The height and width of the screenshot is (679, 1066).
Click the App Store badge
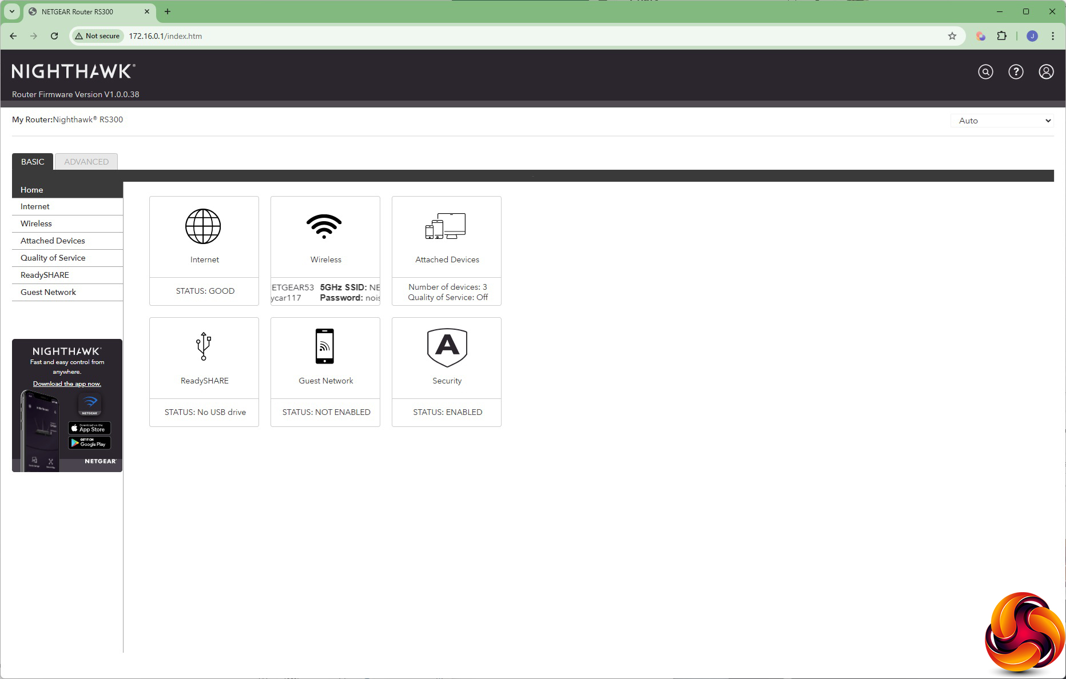[x=89, y=428]
